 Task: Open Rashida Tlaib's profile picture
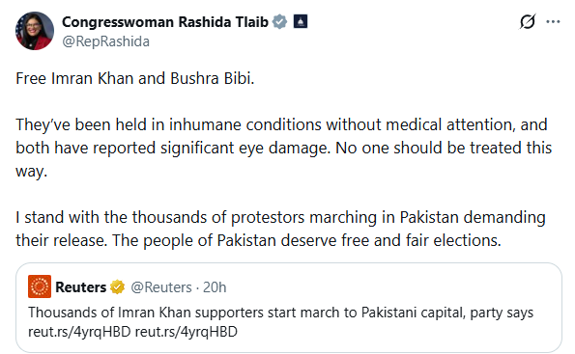tap(35, 31)
